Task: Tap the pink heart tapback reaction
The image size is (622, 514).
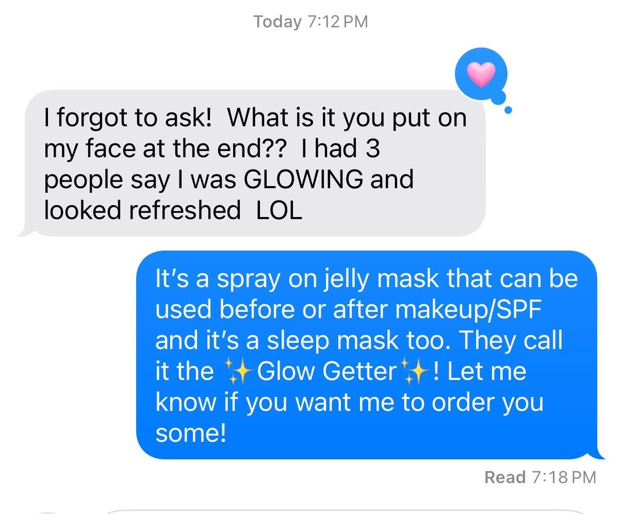Action: [481, 74]
